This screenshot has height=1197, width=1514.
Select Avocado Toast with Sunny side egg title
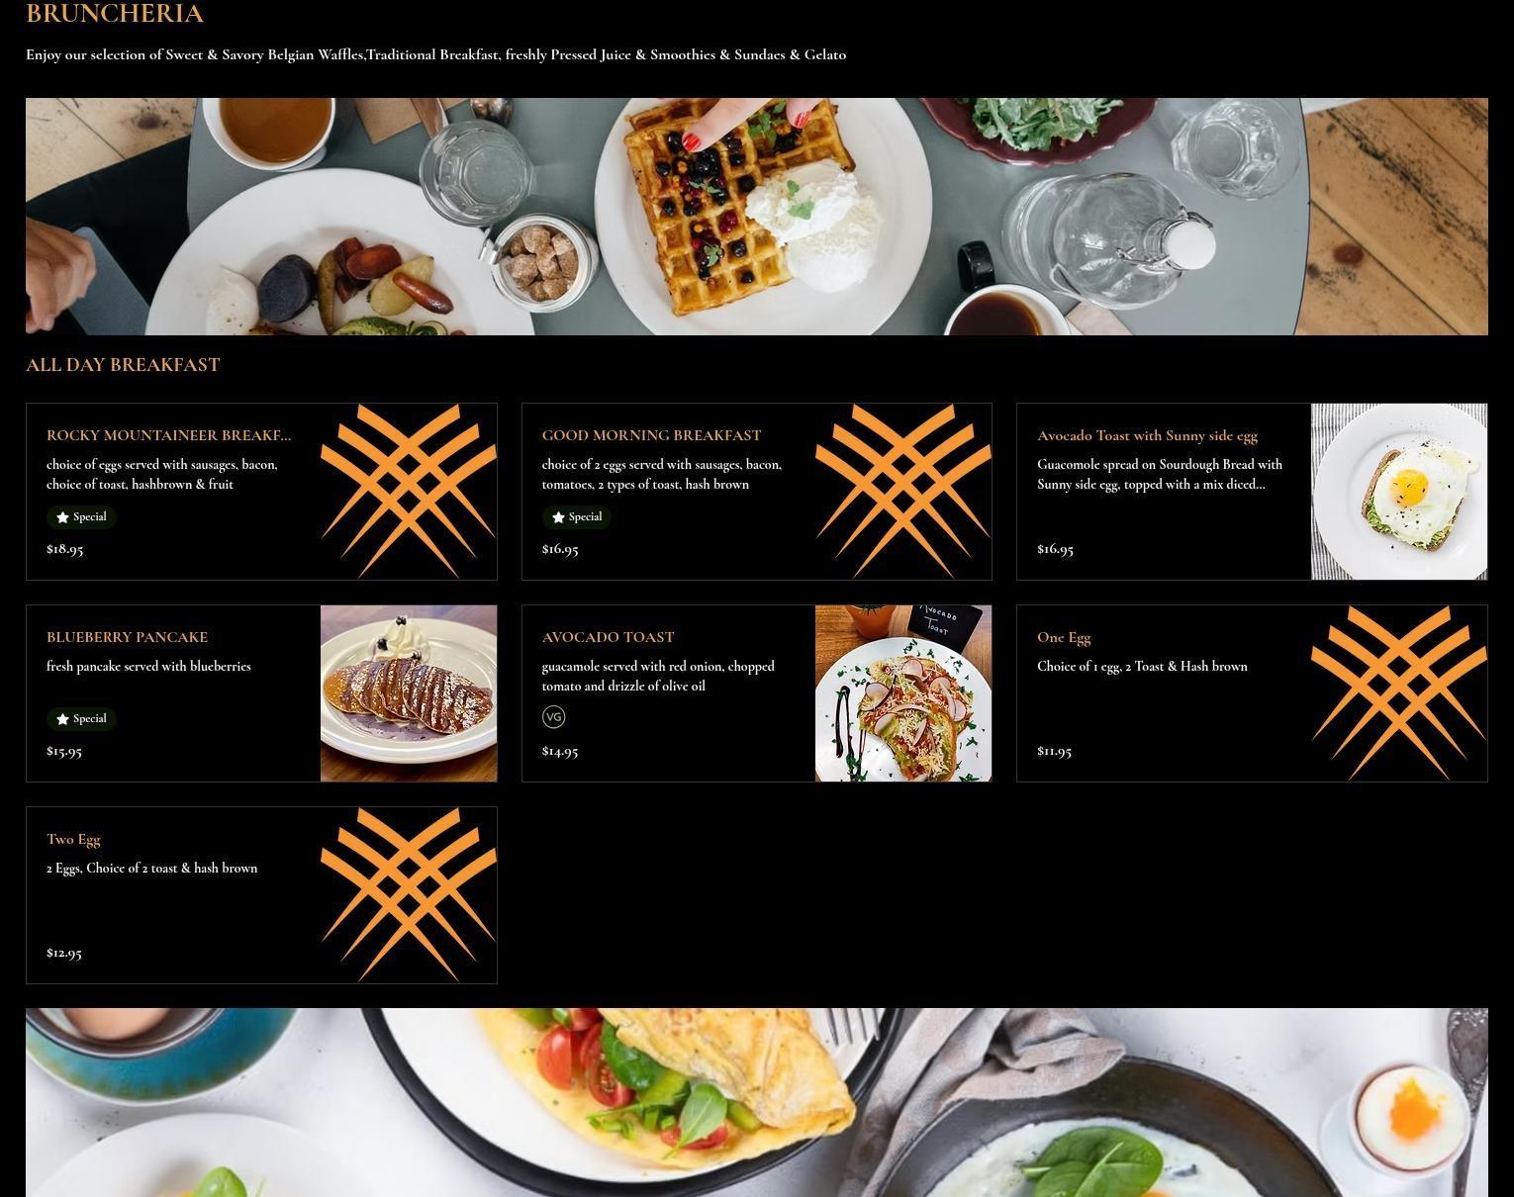[1148, 435]
